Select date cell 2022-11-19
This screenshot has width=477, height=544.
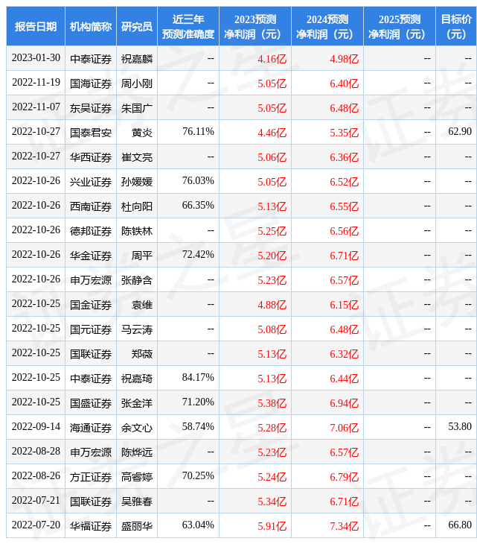coord(36,83)
